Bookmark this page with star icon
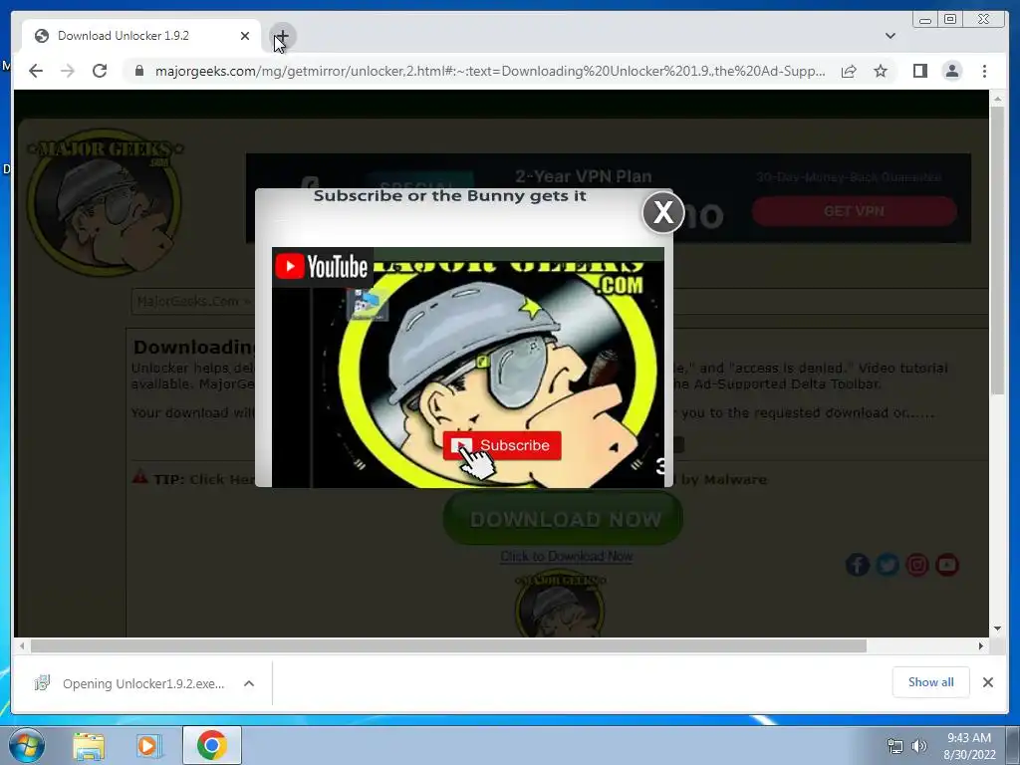The image size is (1020, 765). [x=881, y=71]
